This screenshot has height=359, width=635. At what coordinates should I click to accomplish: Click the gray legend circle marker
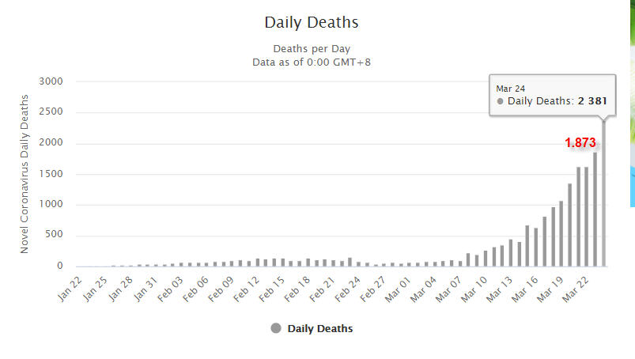275,329
